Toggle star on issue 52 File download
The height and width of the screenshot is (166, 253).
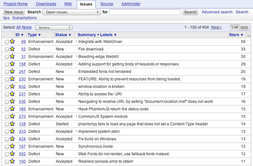pos(12,49)
